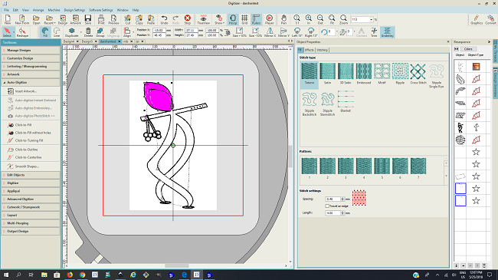Image resolution: width=498 pixels, height=280 pixels.
Task: Toggle the Grid display
Action: click(x=244, y=19)
